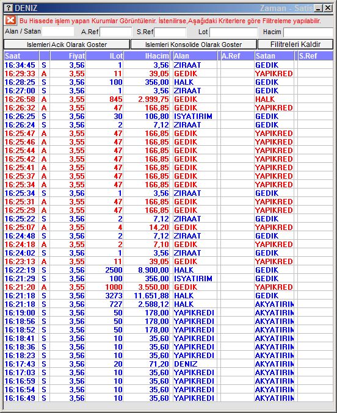This screenshot has height=413, width=337.
Task: Click HALK seller in 16:26:58 row
Action: [265, 99]
